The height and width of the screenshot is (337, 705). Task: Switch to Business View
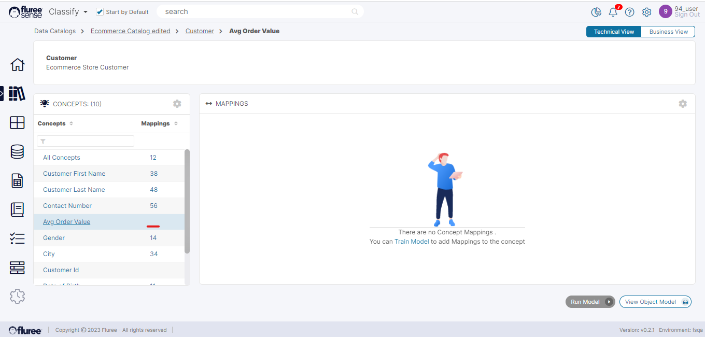click(668, 32)
